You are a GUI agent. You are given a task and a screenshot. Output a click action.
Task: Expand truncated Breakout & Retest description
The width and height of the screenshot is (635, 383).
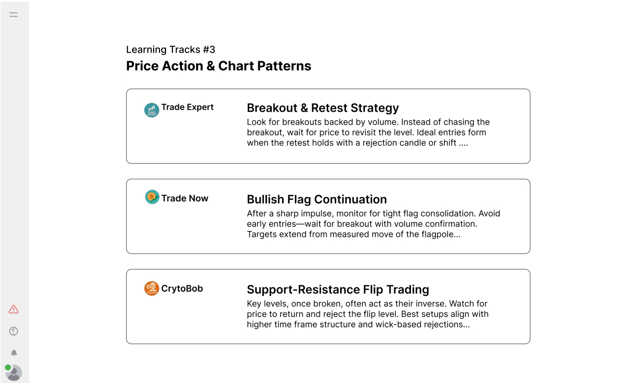(368, 132)
